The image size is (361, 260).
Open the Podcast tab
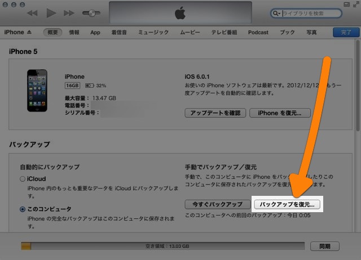point(258,33)
